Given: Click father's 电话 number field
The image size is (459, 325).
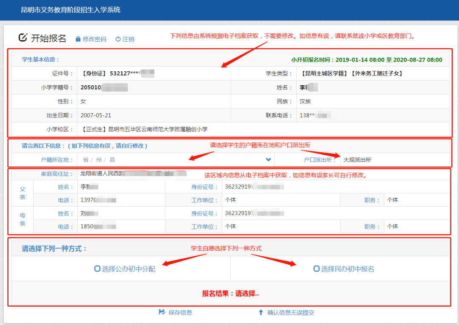Looking at the screenshot, I should pos(121,200).
